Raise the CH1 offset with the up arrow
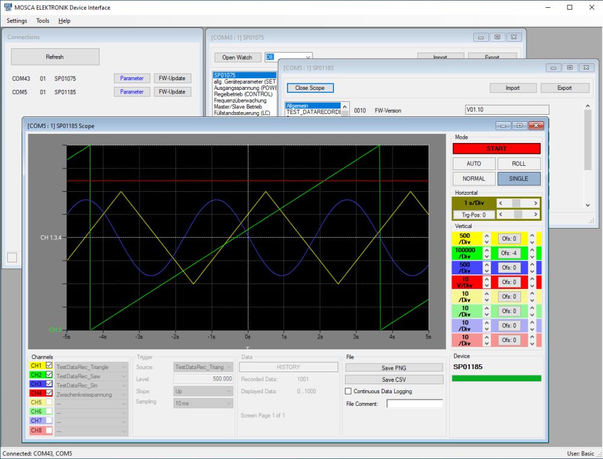 [x=532, y=235]
